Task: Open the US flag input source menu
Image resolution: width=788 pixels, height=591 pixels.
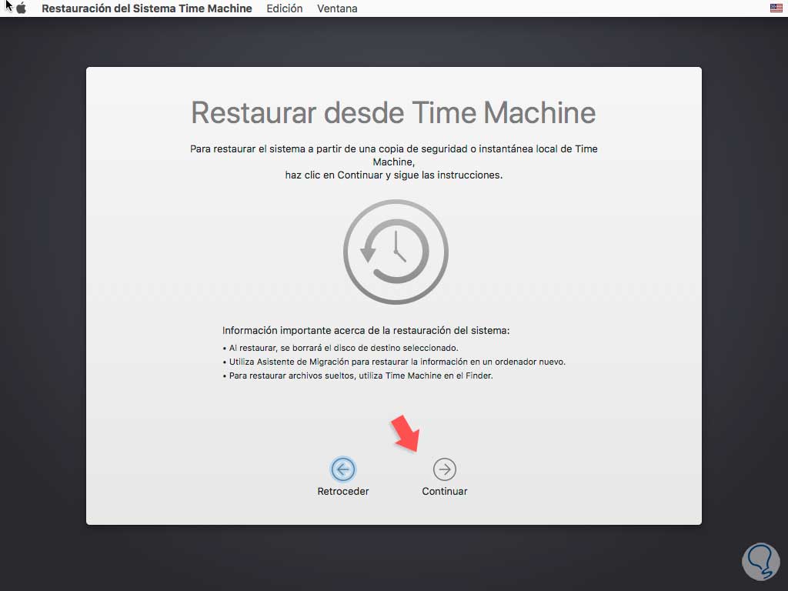Action: 776,8
